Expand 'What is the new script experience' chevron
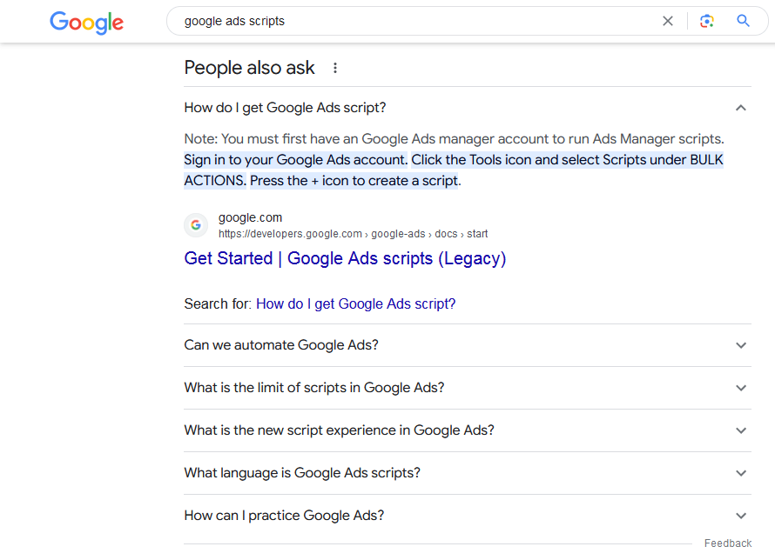The image size is (775, 560). click(740, 430)
